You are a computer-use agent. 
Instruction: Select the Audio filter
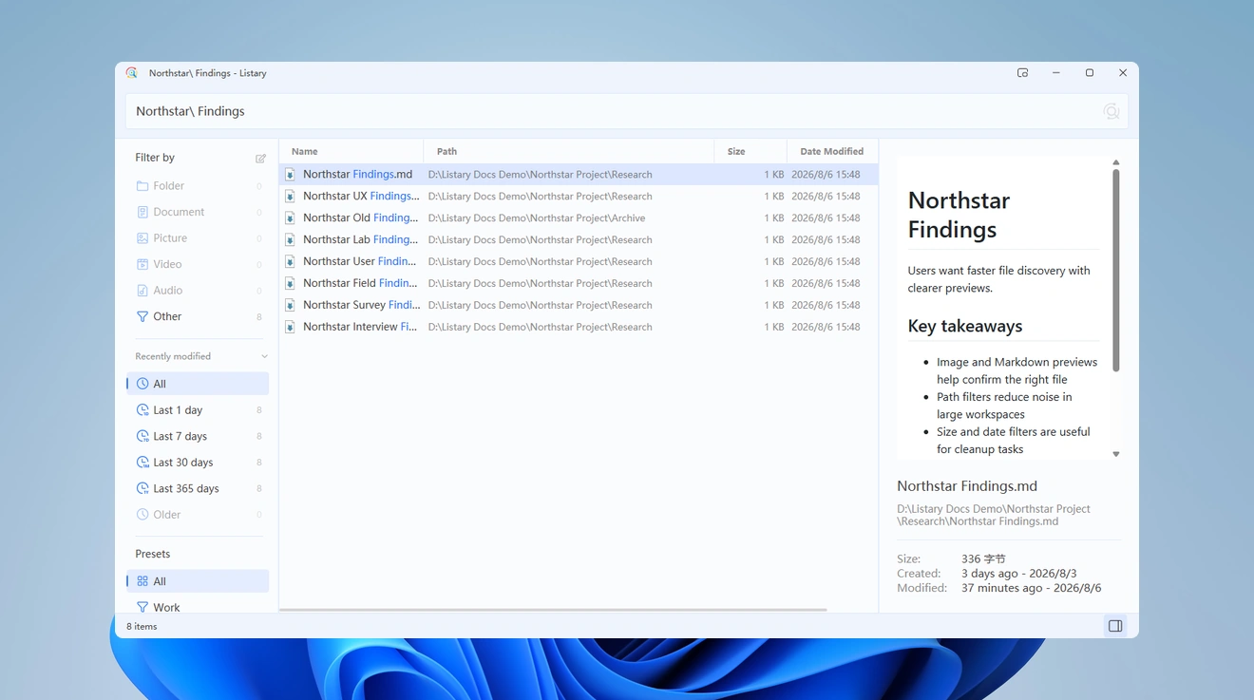click(198, 291)
